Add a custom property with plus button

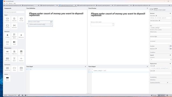[167, 82]
